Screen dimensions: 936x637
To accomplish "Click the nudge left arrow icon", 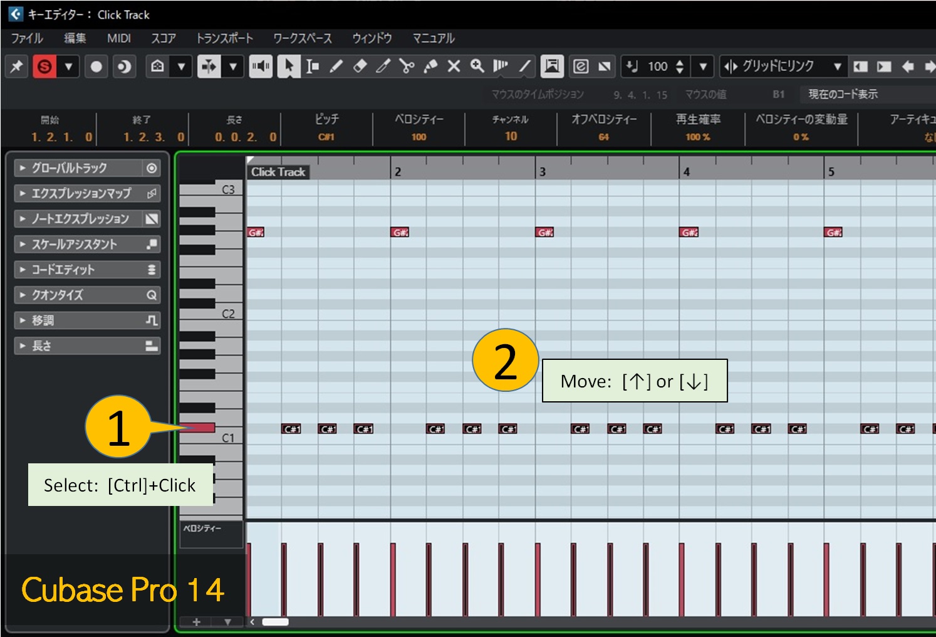I will click(908, 66).
